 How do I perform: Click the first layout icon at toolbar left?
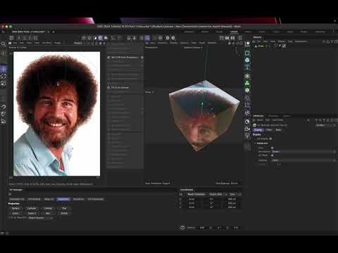(x=11, y=38)
